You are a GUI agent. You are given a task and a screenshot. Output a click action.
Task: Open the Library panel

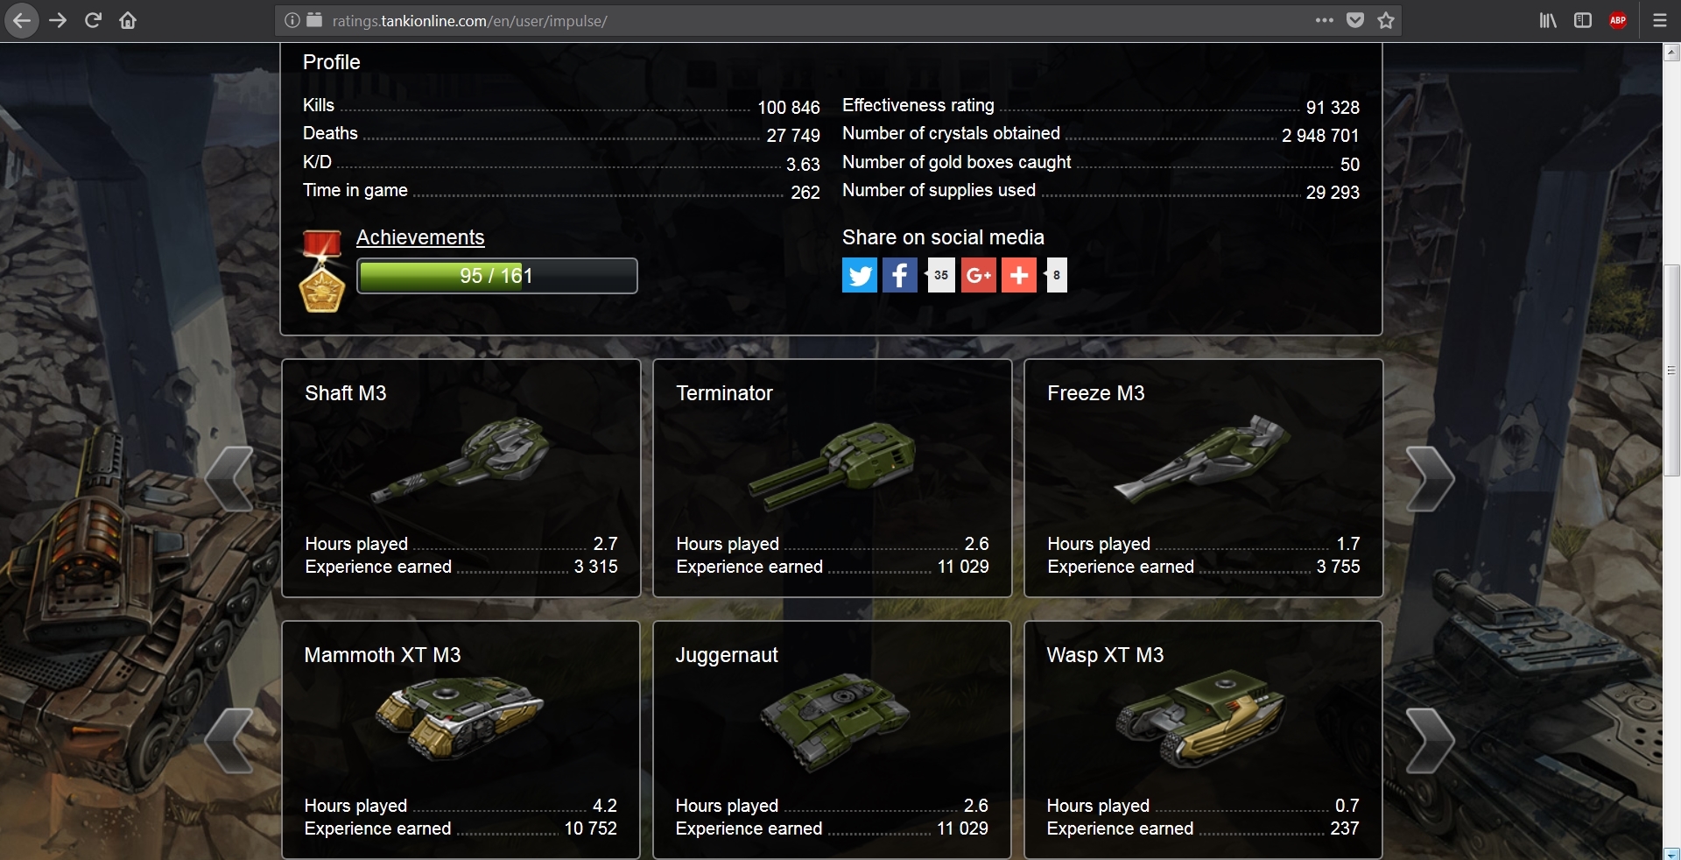(1548, 20)
